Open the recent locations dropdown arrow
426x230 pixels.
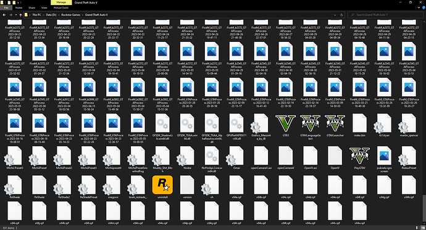(16, 15)
